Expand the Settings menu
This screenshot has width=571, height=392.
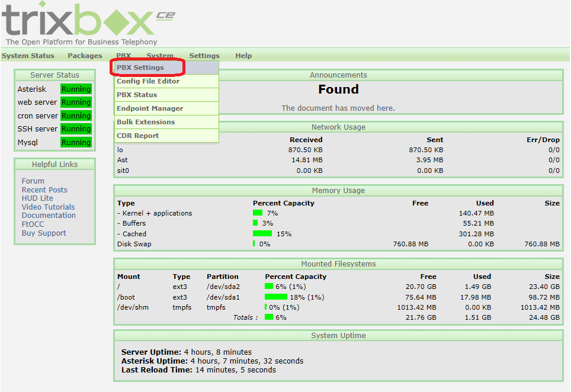coord(204,56)
